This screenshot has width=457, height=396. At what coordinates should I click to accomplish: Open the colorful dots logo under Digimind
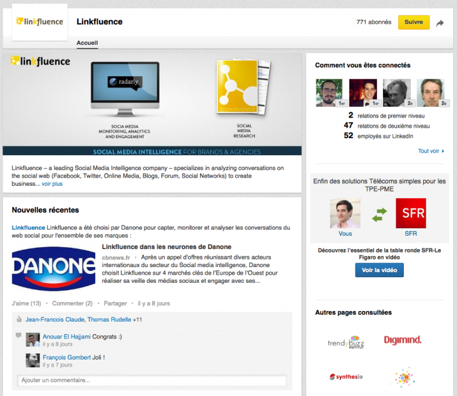[404, 377]
